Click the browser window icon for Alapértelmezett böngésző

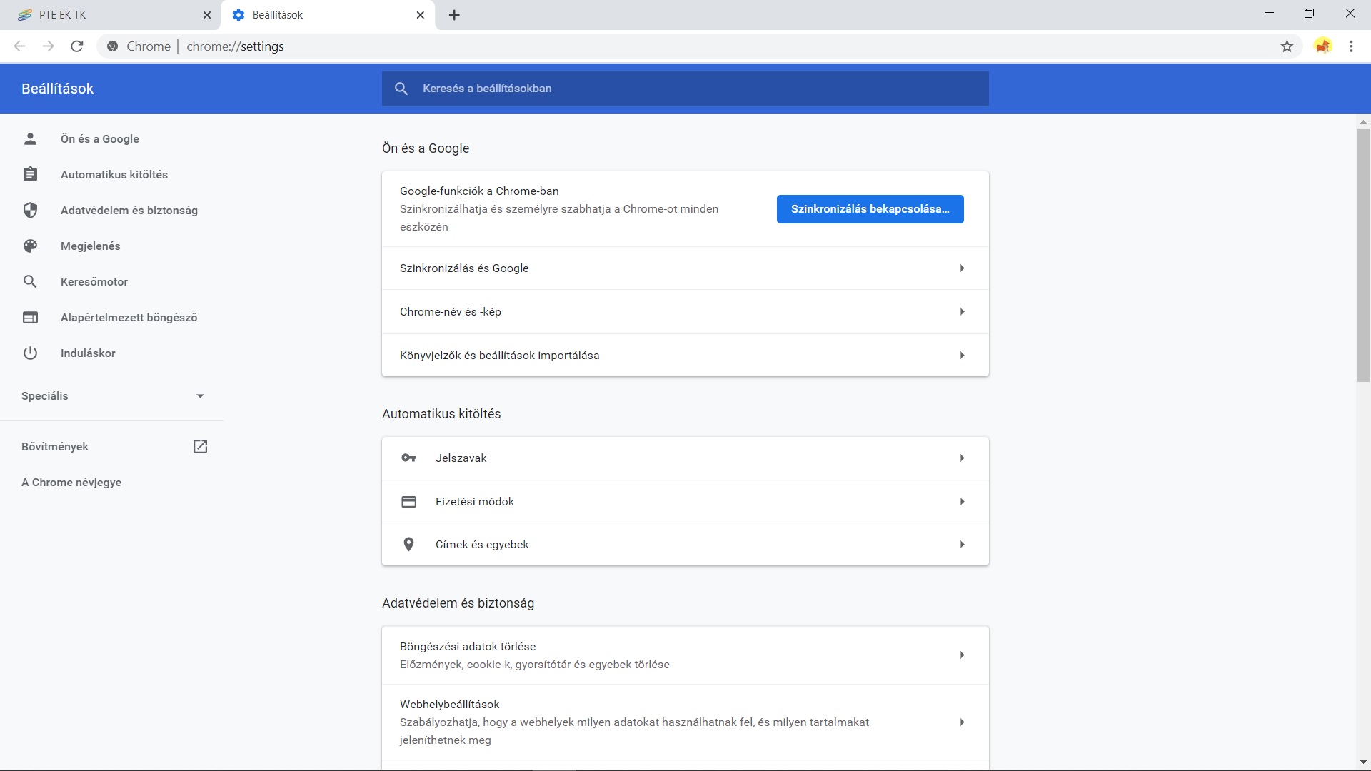coord(30,318)
